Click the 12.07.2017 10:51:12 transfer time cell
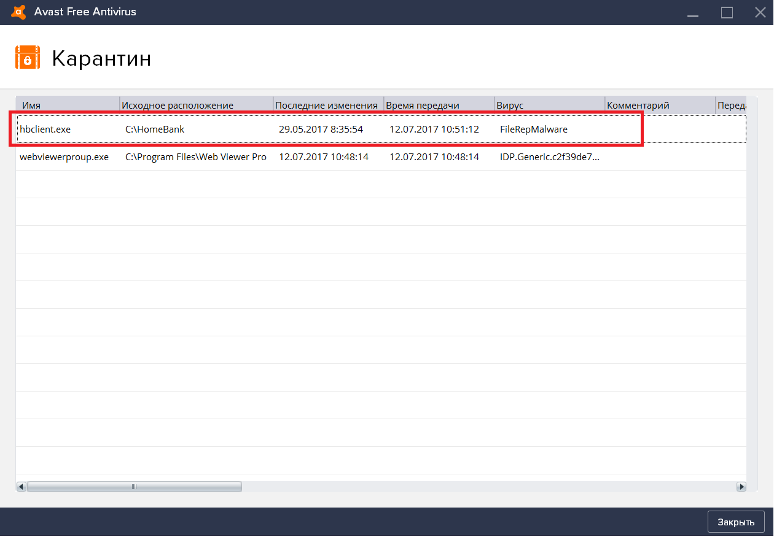The width and height of the screenshot is (774, 537). [x=434, y=129]
